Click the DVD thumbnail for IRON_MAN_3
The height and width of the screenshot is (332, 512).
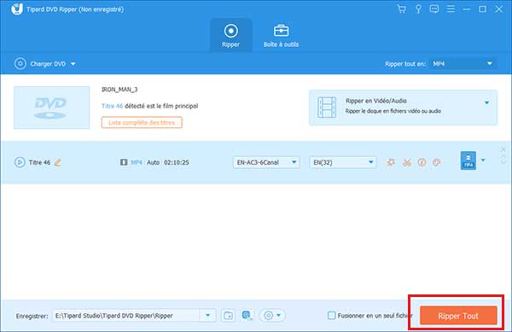pyautogui.click(x=51, y=108)
